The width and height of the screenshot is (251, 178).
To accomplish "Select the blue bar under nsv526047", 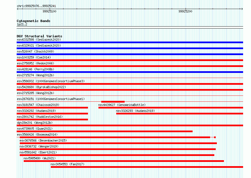I will pyautogui.click(x=130, y=54).
